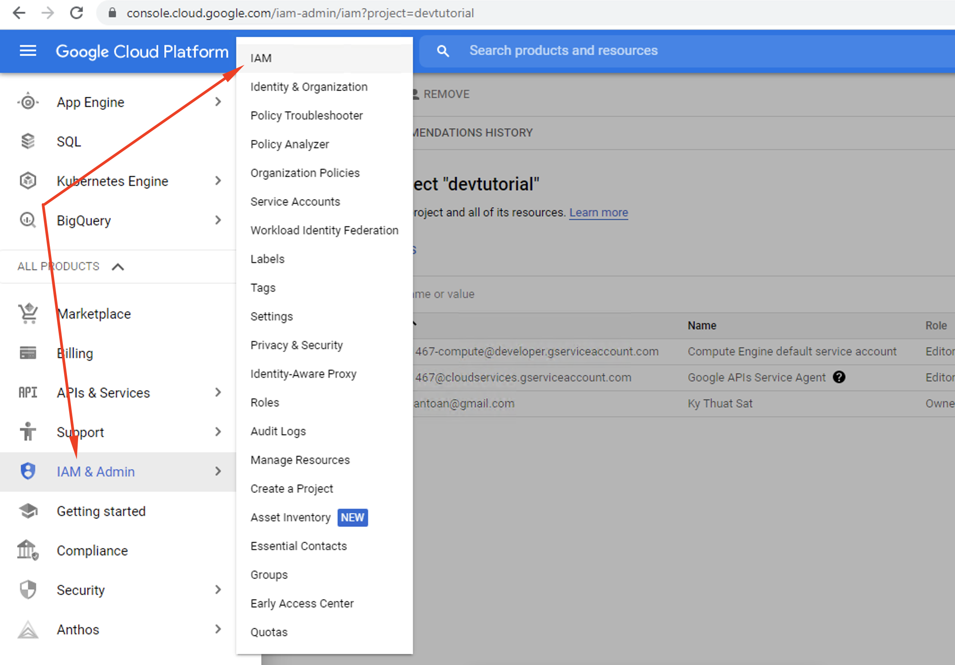Click the SQL database icon
Image resolution: width=955 pixels, height=665 pixels.
28,141
